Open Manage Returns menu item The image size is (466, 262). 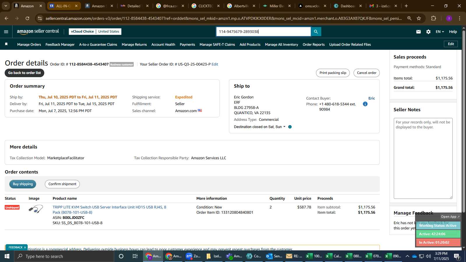click(134, 45)
